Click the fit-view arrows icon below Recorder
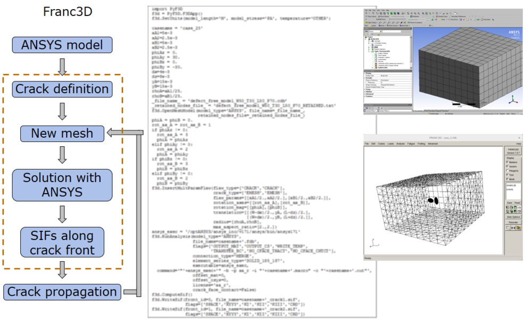Viewport: 532px width, 324px height. [513, 228]
